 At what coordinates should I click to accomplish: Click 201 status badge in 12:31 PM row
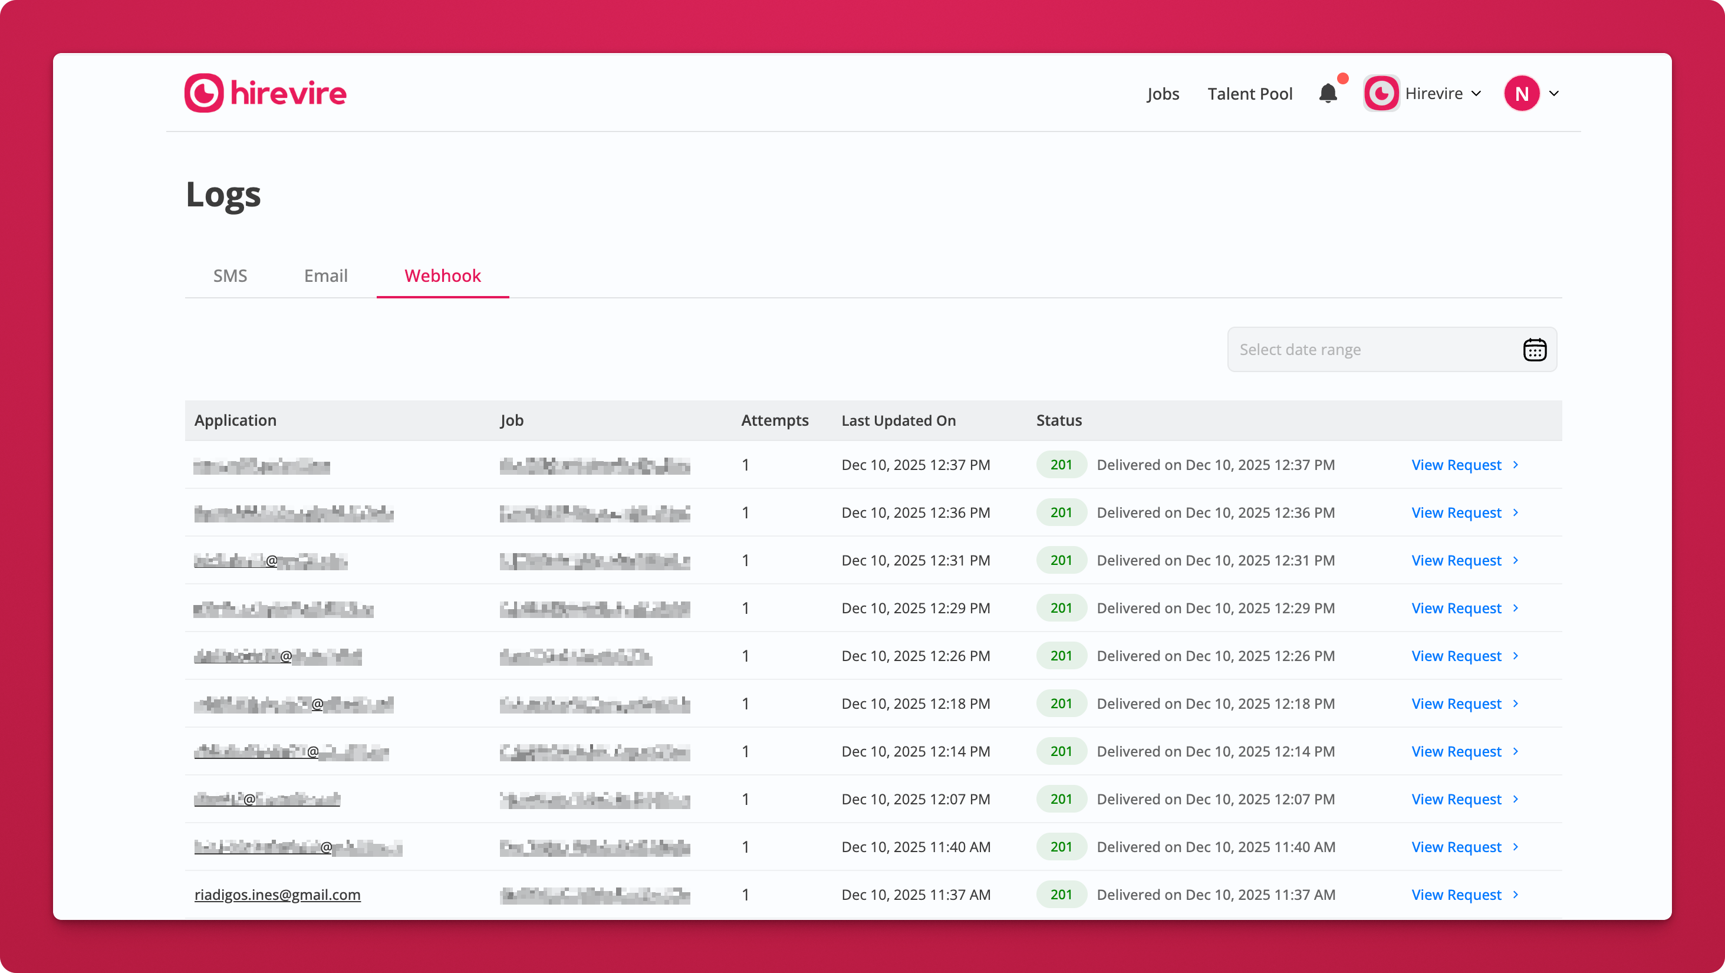click(x=1061, y=560)
